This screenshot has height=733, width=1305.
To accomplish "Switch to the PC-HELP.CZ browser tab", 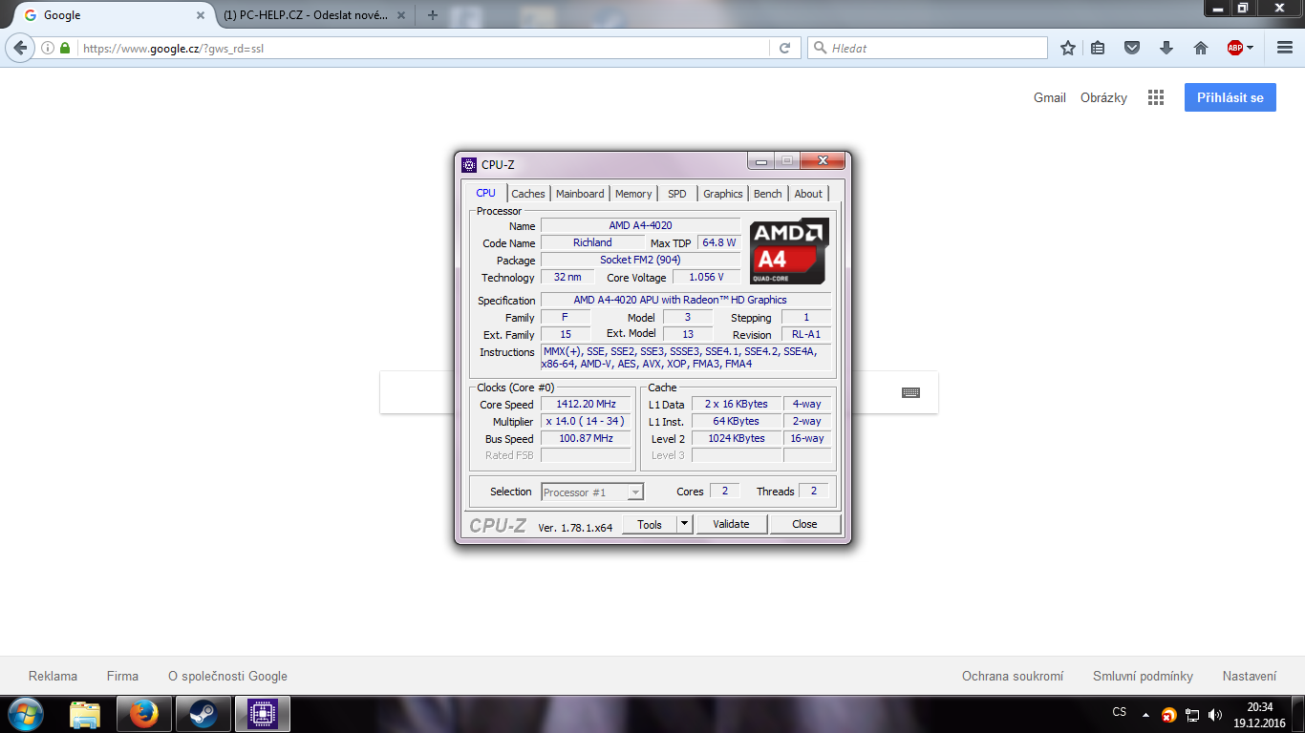I will (x=308, y=15).
